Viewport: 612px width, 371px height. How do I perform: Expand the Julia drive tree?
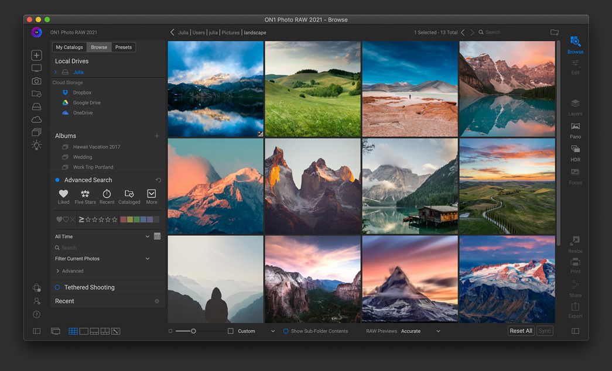pyautogui.click(x=56, y=72)
